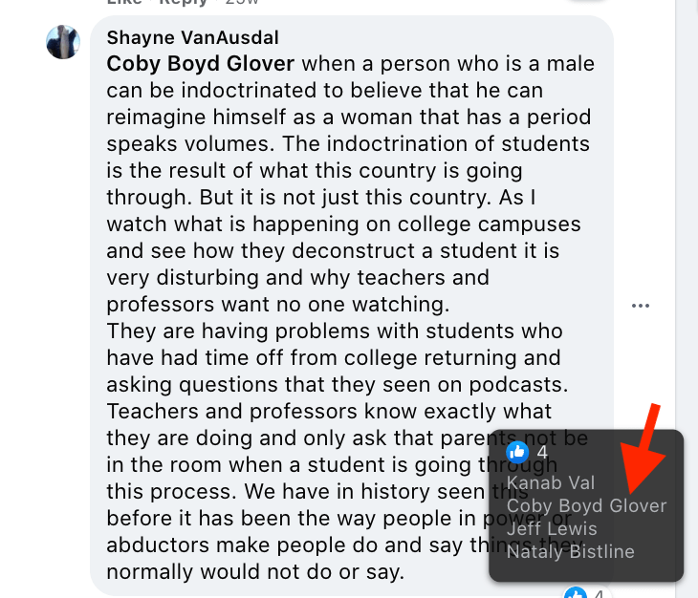This screenshot has width=698, height=598.
Task: Click the partially visible Like link at top
Action: pos(123,3)
